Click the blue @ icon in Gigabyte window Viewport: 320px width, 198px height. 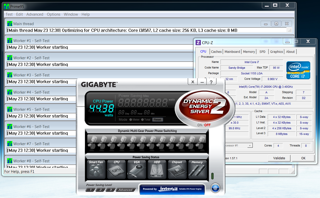215,188
